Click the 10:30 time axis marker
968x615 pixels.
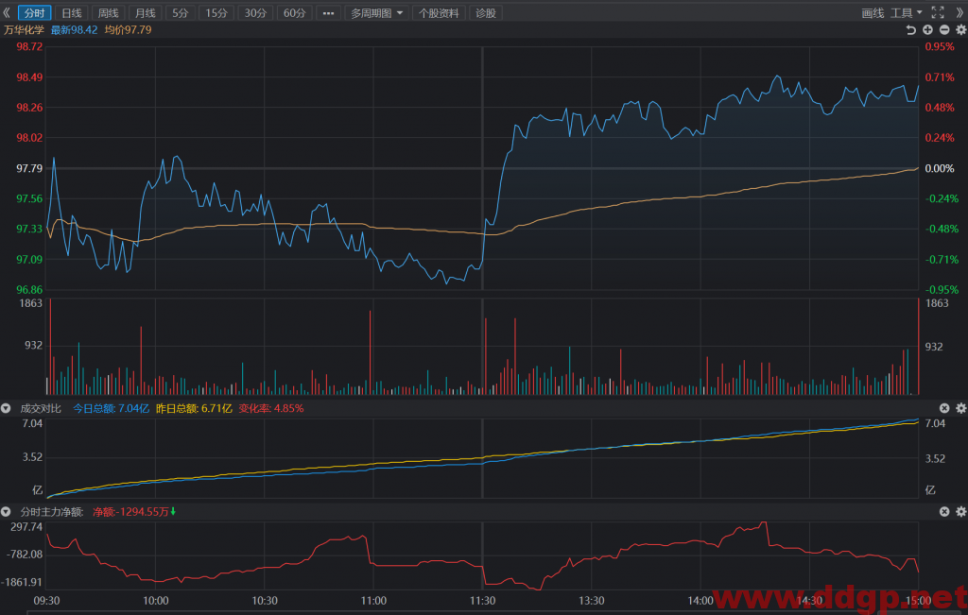coord(265,601)
